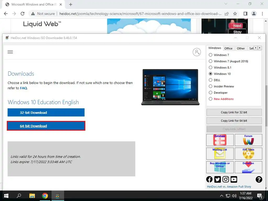Open a new Chrome tab
The image size is (268, 201).
71,4
